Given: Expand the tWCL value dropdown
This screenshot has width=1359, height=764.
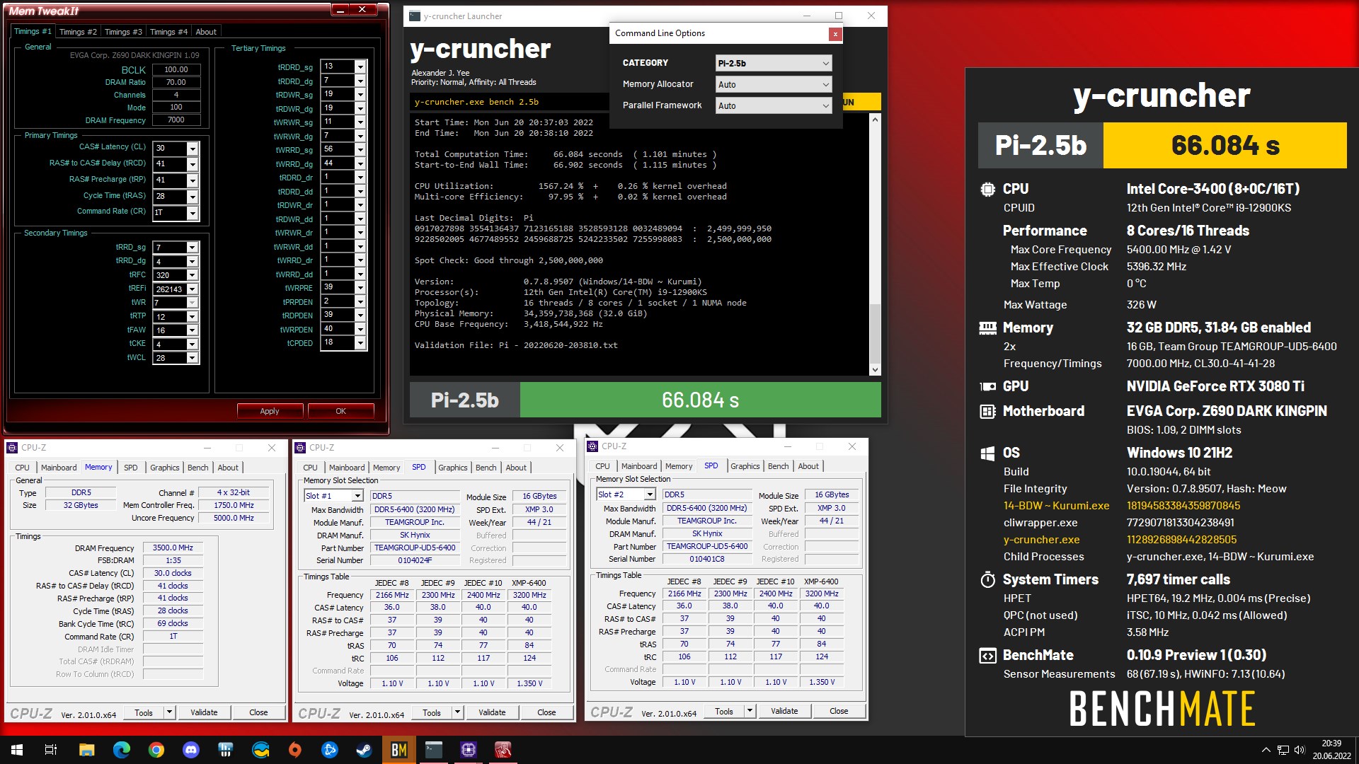Looking at the screenshot, I should point(192,358).
